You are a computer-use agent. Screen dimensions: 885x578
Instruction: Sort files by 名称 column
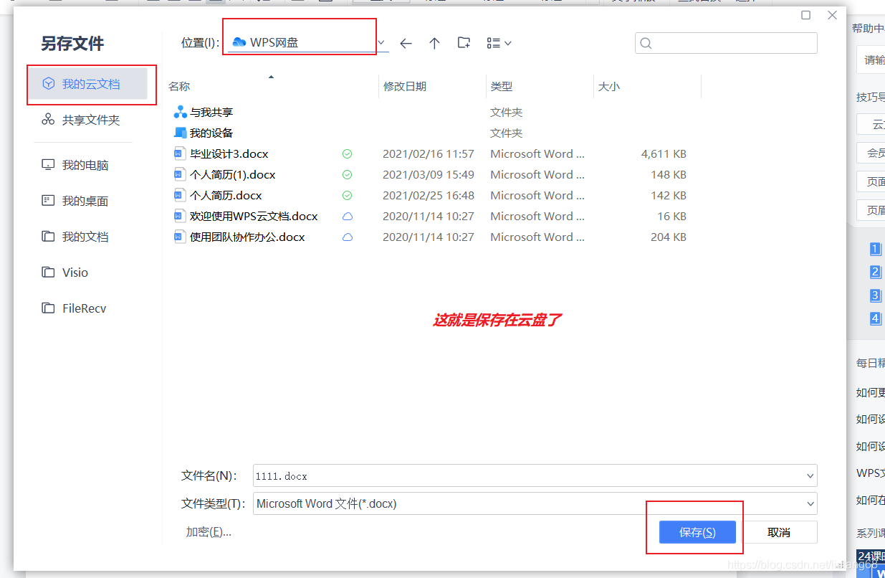[179, 86]
